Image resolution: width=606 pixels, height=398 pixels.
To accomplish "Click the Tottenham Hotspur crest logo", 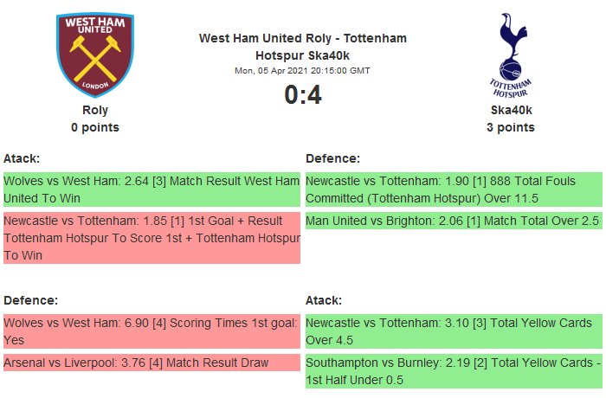I will [x=511, y=54].
